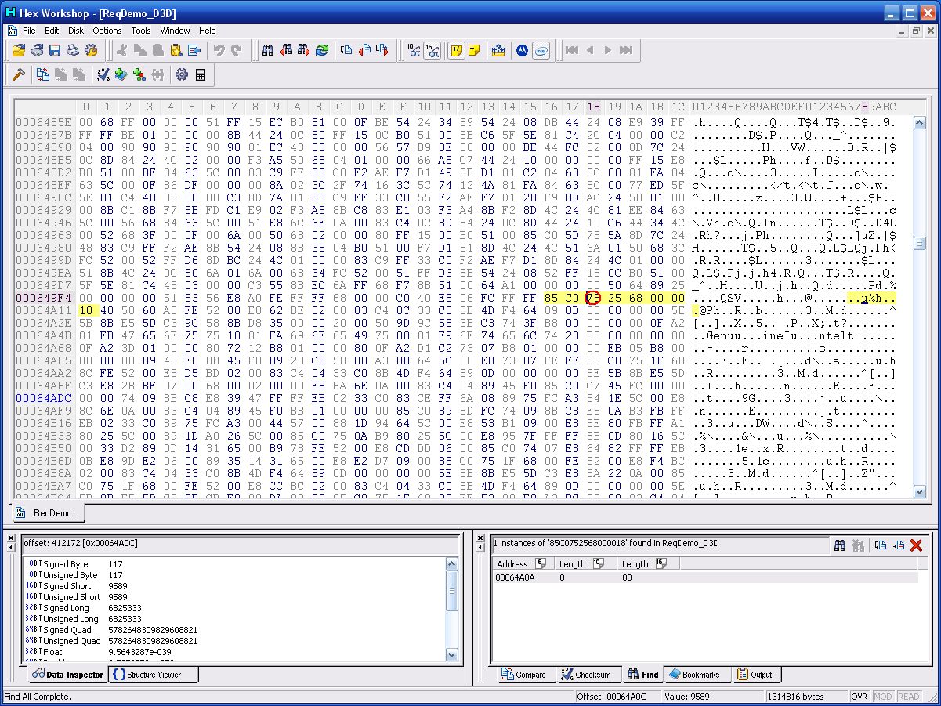Select the Checksum results tab

[x=586, y=675]
